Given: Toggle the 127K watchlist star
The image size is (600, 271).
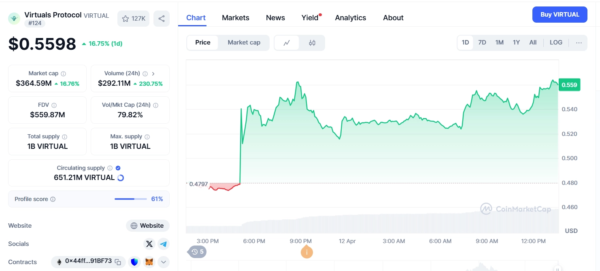Looking at the screenshot, I should point(133,18).
